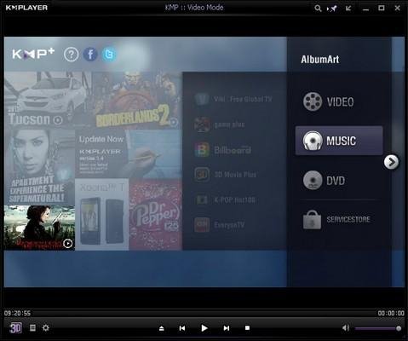This screenshot has height=341, width=408.
Task: Click the film reel VIDEO icon
Action: click(x=313, y=101)
